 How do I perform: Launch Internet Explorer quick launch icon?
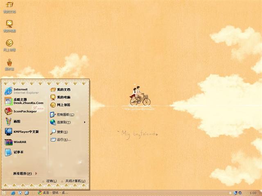click(x=13, y=193)
